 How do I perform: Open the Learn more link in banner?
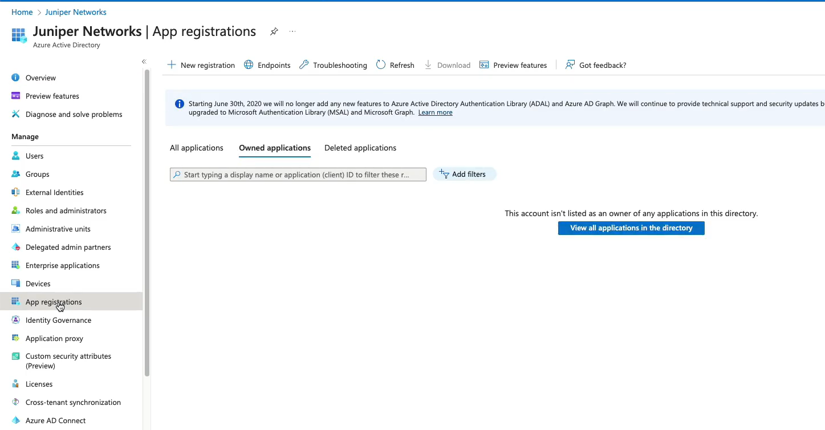click(436, 112)
